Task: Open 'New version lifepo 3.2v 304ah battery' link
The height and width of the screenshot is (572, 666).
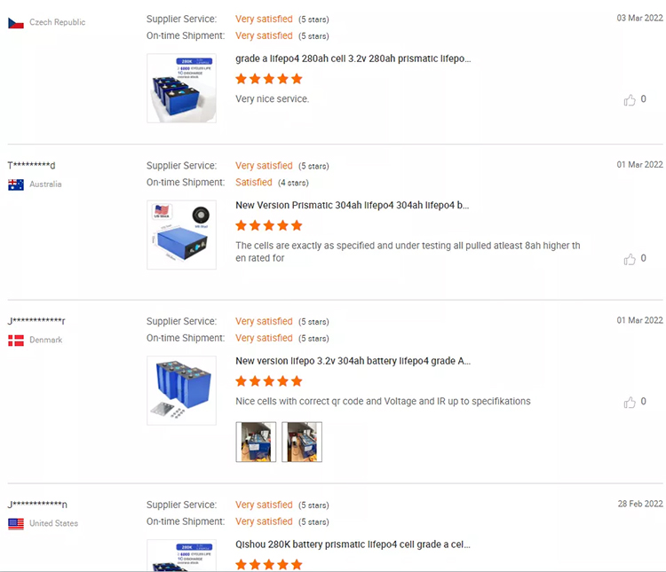Action: (x=353, y=361)
